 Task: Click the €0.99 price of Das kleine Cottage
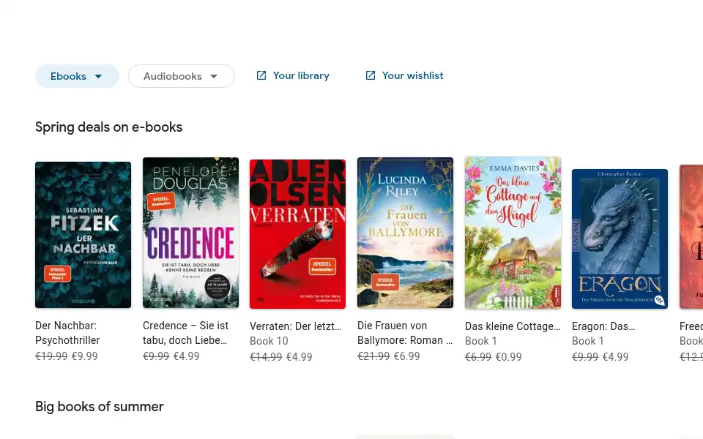(x=508, y=357)
